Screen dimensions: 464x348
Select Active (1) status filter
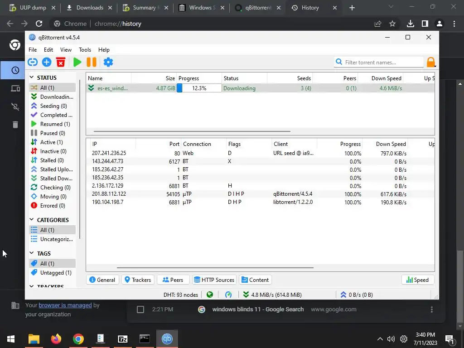[52, 142]
